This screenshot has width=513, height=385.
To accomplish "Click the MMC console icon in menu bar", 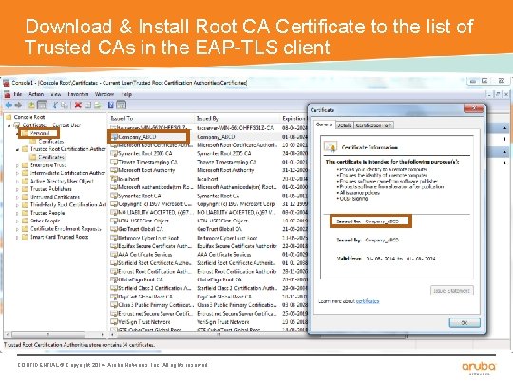I will 8,94.
